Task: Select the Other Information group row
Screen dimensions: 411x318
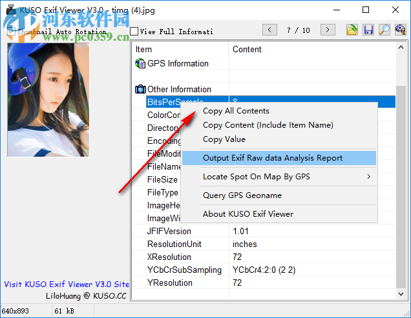Action: click(264, 89)
